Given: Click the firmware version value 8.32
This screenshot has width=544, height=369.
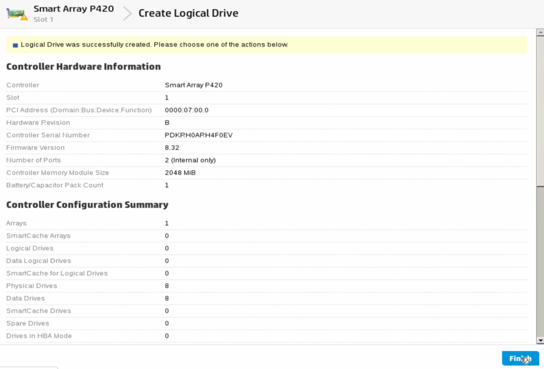Looking at the screenshot, I should (x=172, y=147).
